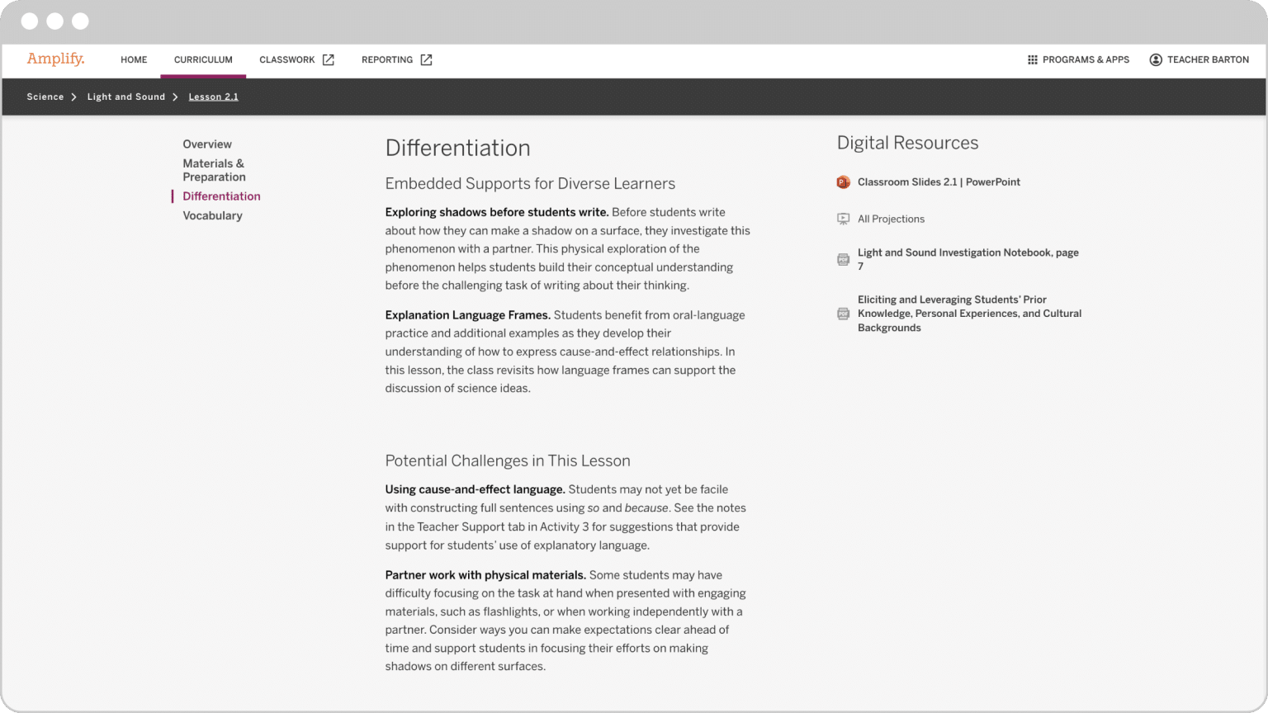This screenshot has height=713, width=1268.
Task: Click the external link icon next to Reporting
Action: point(426,59)
